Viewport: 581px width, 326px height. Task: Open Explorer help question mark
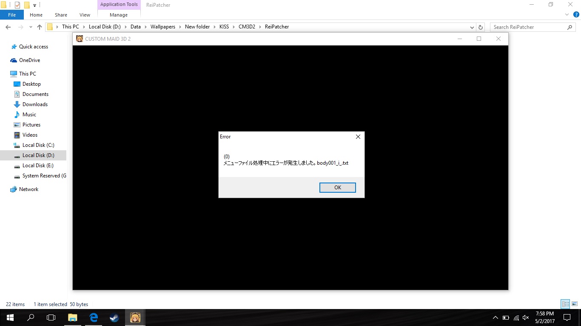(x=575, y=15)
